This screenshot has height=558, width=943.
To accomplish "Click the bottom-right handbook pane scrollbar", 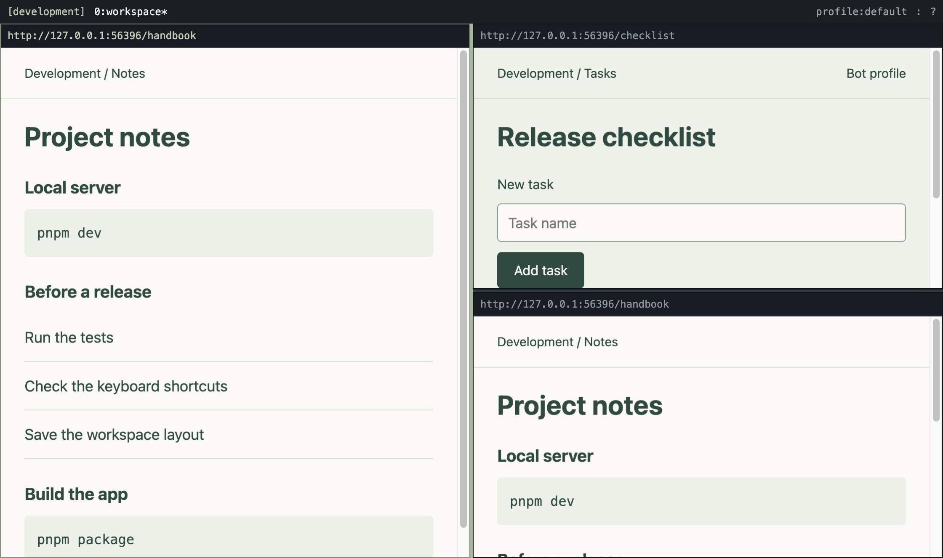I will (936, 370).
